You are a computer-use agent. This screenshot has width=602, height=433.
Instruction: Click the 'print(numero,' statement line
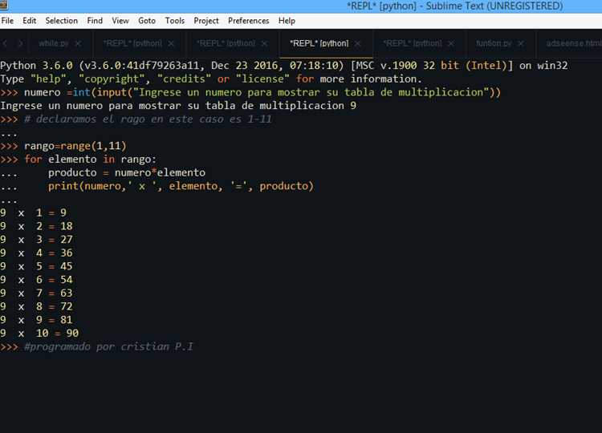pos(157,186)
